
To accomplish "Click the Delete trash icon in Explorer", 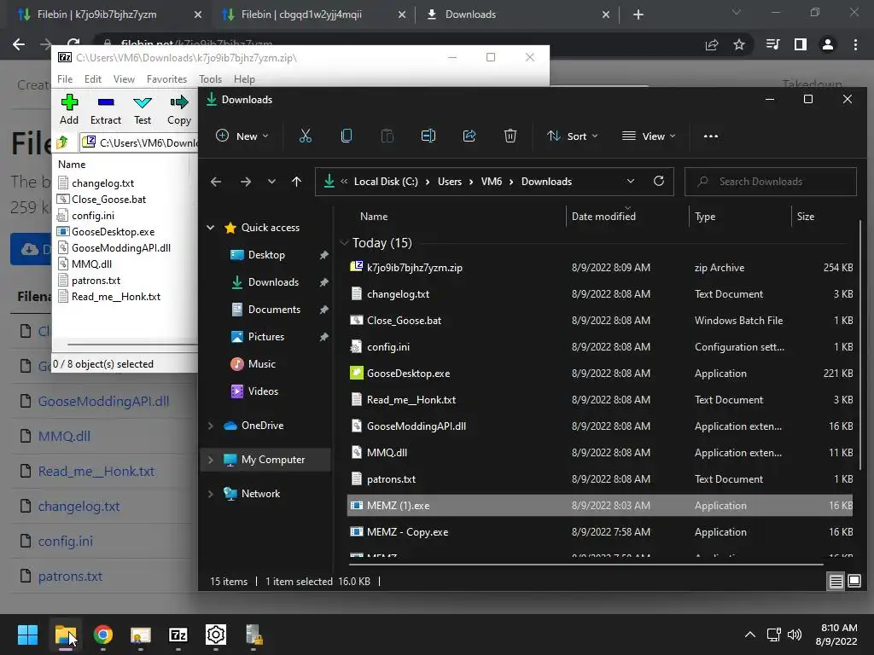I will point(510,136).
